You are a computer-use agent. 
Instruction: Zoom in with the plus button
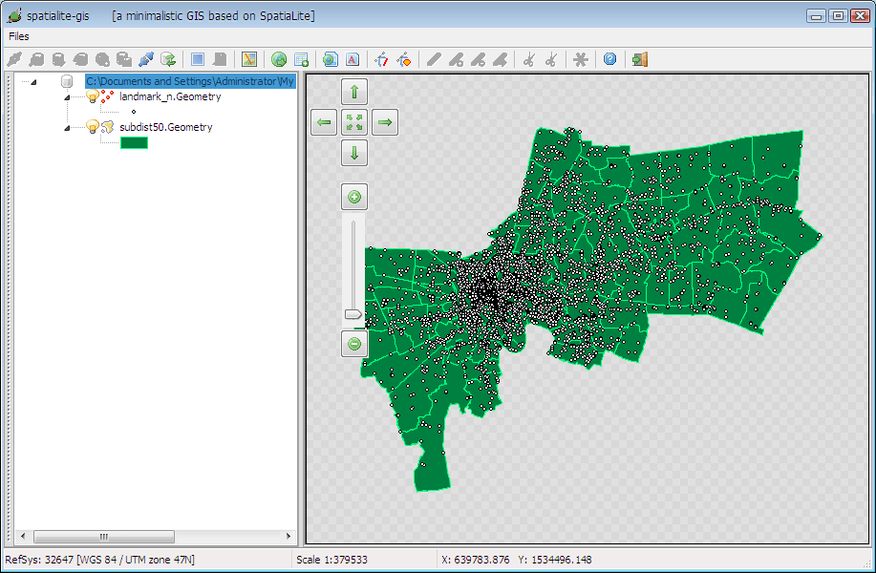click(x=354, y=198)
